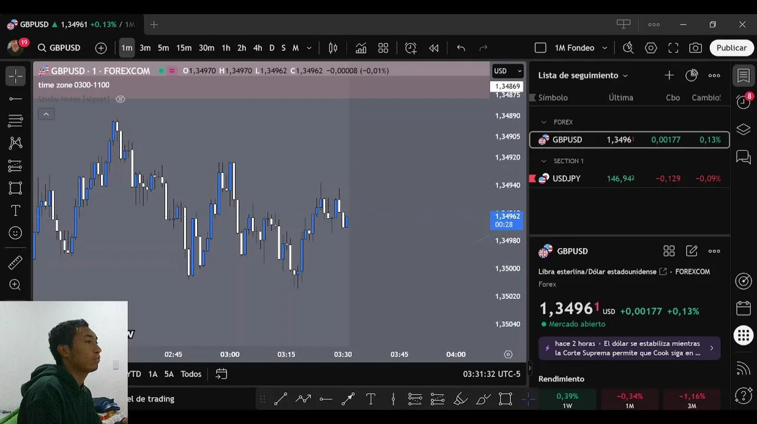The image size is (757, 424).
Task: Open the Lista de seguimiento dropdown
Action: tap(583, 75)
